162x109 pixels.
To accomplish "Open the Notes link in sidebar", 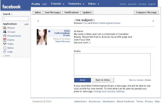I will (10, 48).
